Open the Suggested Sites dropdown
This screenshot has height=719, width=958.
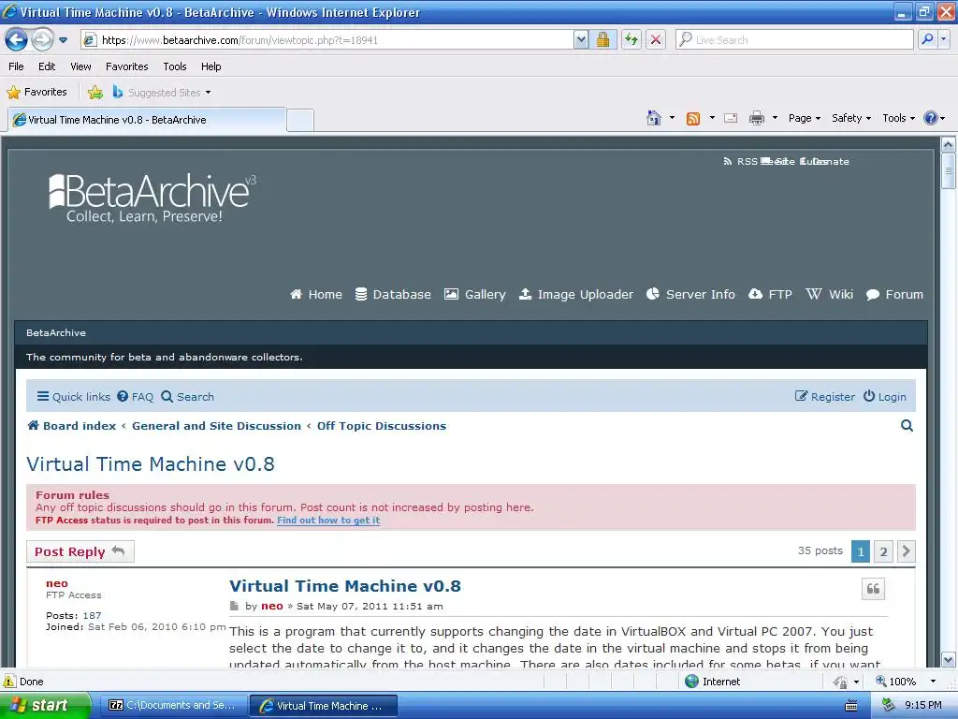click(x=162, y=93)
